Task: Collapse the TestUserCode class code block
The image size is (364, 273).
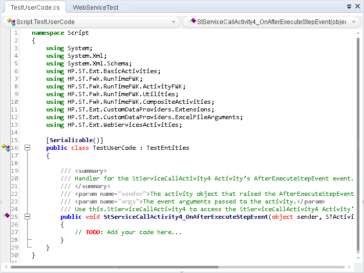Action: tap(28, 148)
